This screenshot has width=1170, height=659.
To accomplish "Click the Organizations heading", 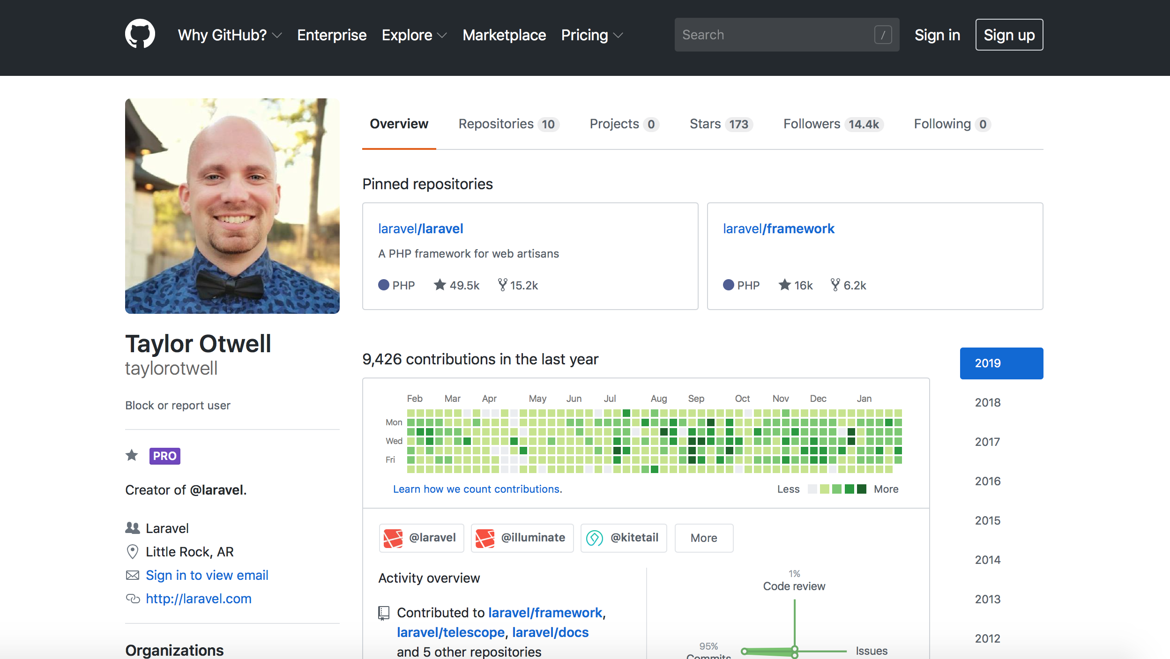I will click(x=174, y=650).
